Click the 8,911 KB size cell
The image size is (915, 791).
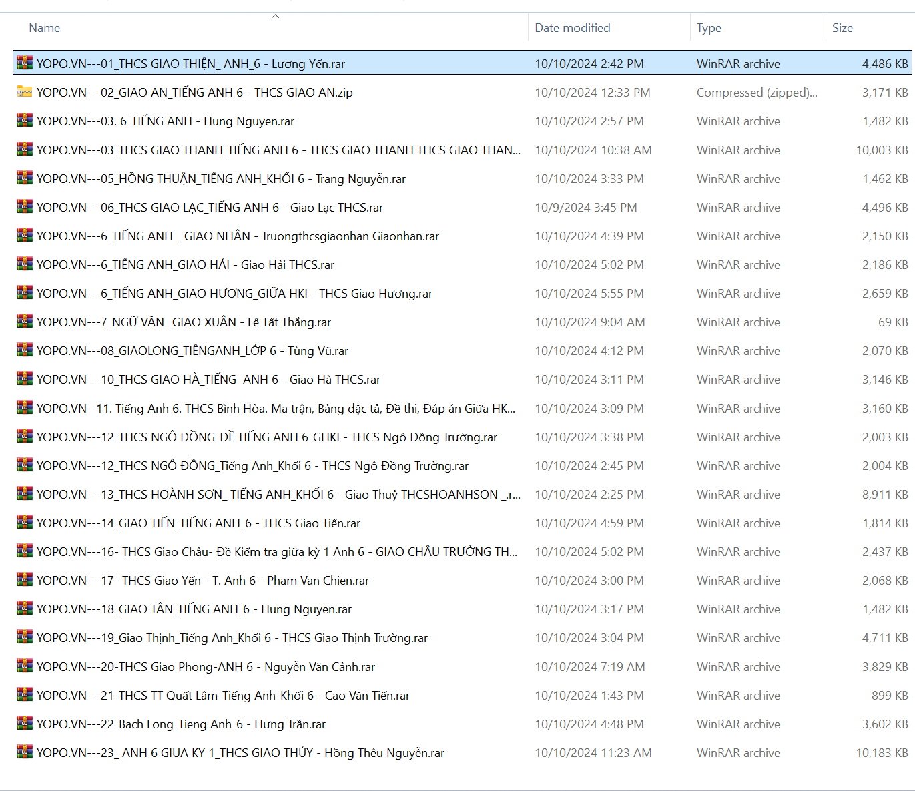tap(885, 495)
